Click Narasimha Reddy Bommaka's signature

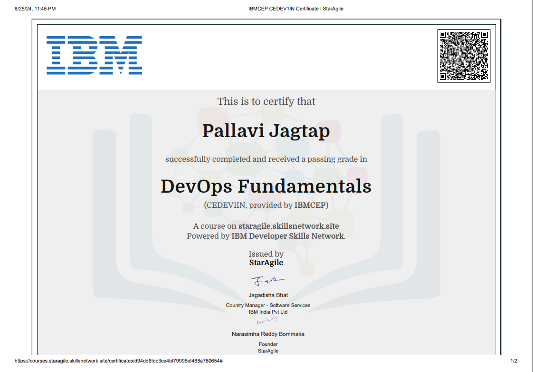[x=267, y=320]
